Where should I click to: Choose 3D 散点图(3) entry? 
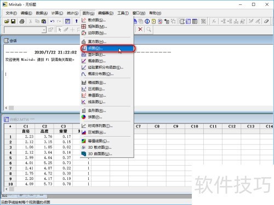click(107, 148)
